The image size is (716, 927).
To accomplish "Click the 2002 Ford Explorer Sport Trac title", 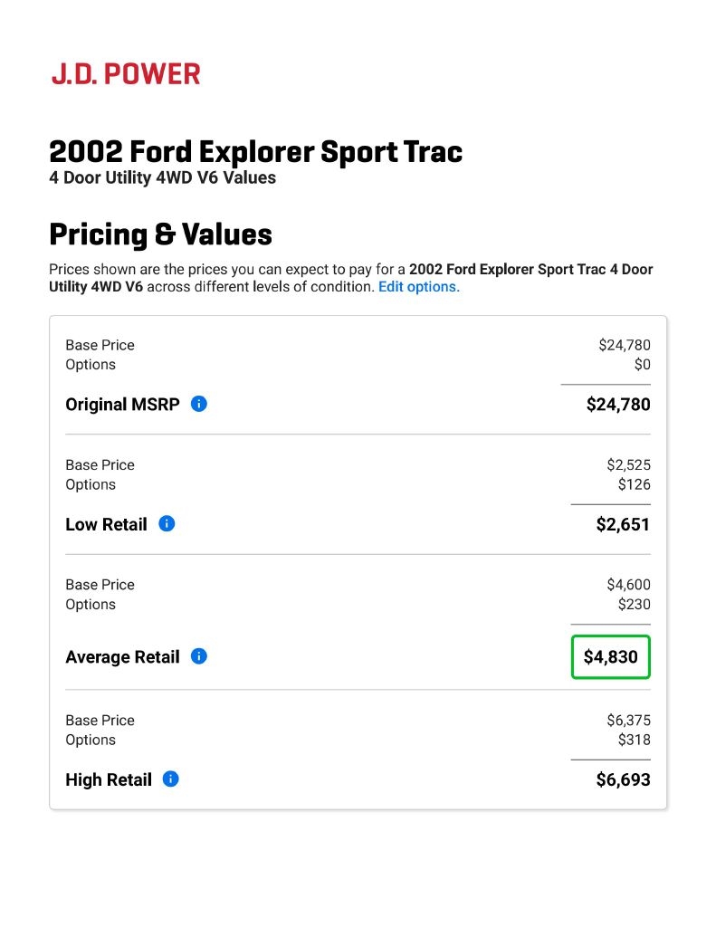I will (255, 151).
